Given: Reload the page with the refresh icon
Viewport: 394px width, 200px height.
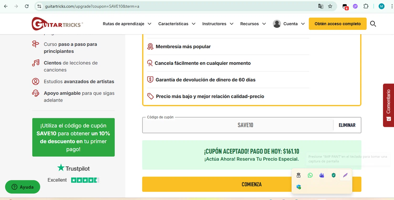Looking at the screenshot, I should [27, 6].
